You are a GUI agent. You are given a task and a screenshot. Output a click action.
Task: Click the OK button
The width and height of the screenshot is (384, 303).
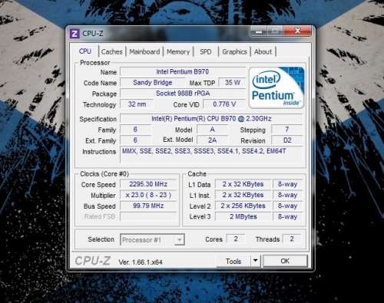coord(285,261)
